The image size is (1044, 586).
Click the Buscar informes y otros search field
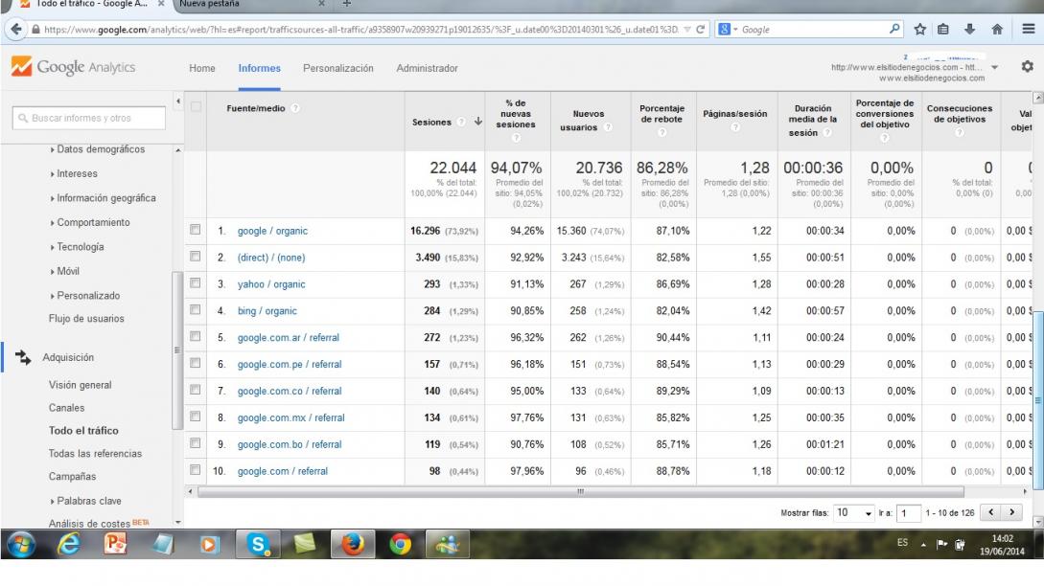click(88, 118)
